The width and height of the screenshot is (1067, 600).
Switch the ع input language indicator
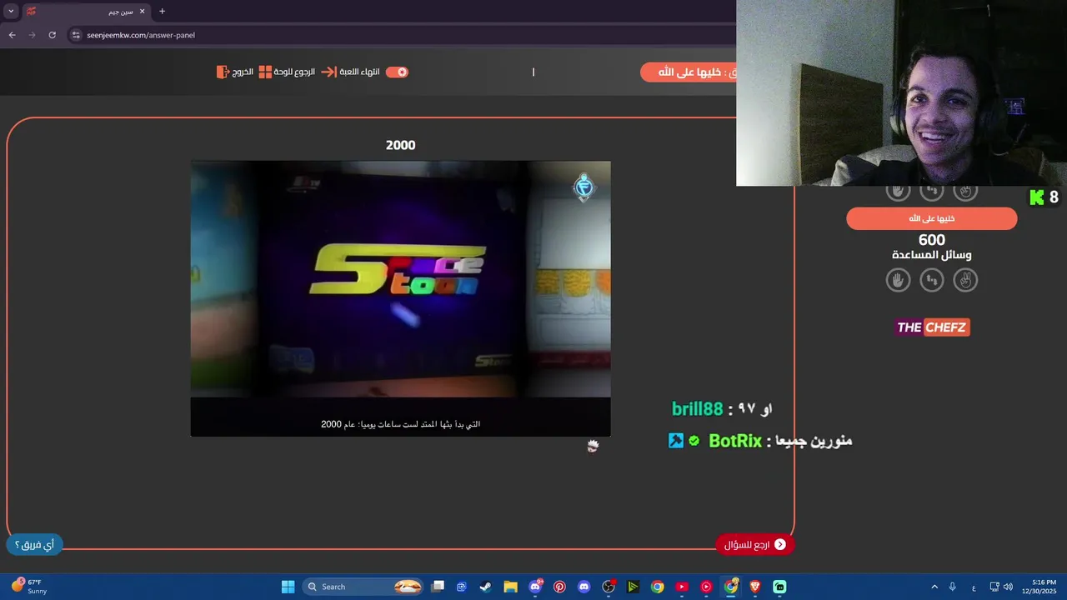click(974, 587)
